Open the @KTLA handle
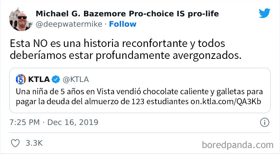Image resolution: width=280 pixels, height=154 pixels. point(76,80)
